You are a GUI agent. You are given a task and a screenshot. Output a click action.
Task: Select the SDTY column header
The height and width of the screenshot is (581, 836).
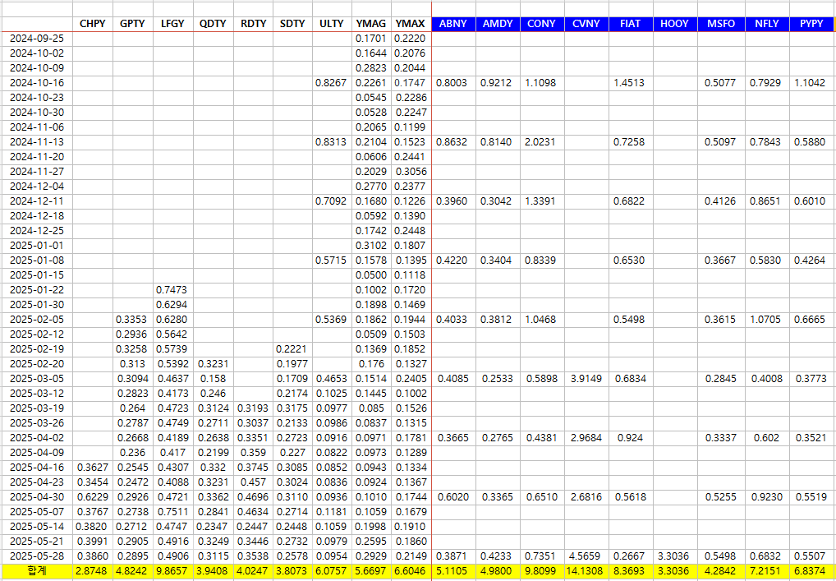coord(292,24)
